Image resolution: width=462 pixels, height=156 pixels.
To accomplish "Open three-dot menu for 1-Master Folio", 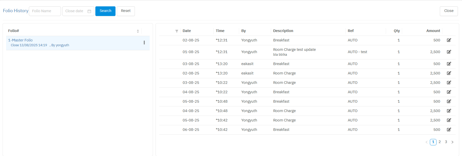I will point(144,43).
